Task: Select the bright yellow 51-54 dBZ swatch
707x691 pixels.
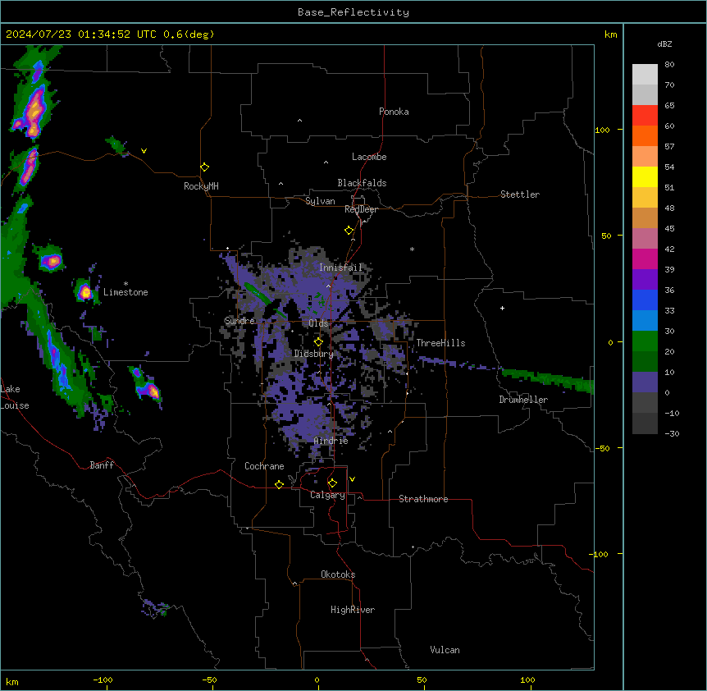Action: pos(645,176)
